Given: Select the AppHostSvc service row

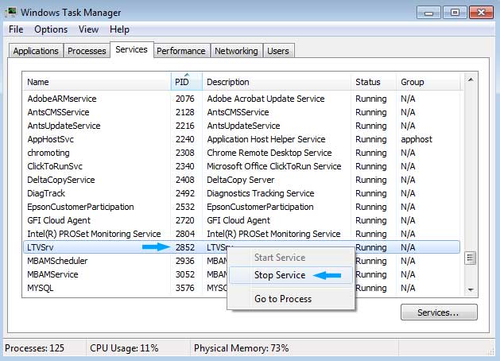Looking at the screenshot, I should [242, 139].
